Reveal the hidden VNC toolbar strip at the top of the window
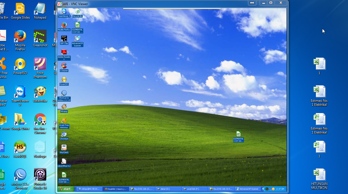348x194 pixels. [172, 8]
